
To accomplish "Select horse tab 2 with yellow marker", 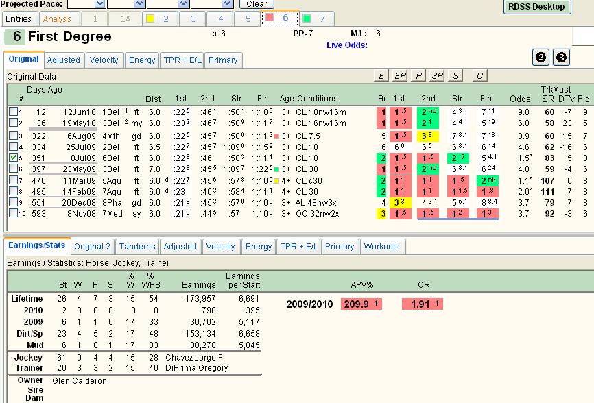I will pyautogui.click(x=161, y=19).
